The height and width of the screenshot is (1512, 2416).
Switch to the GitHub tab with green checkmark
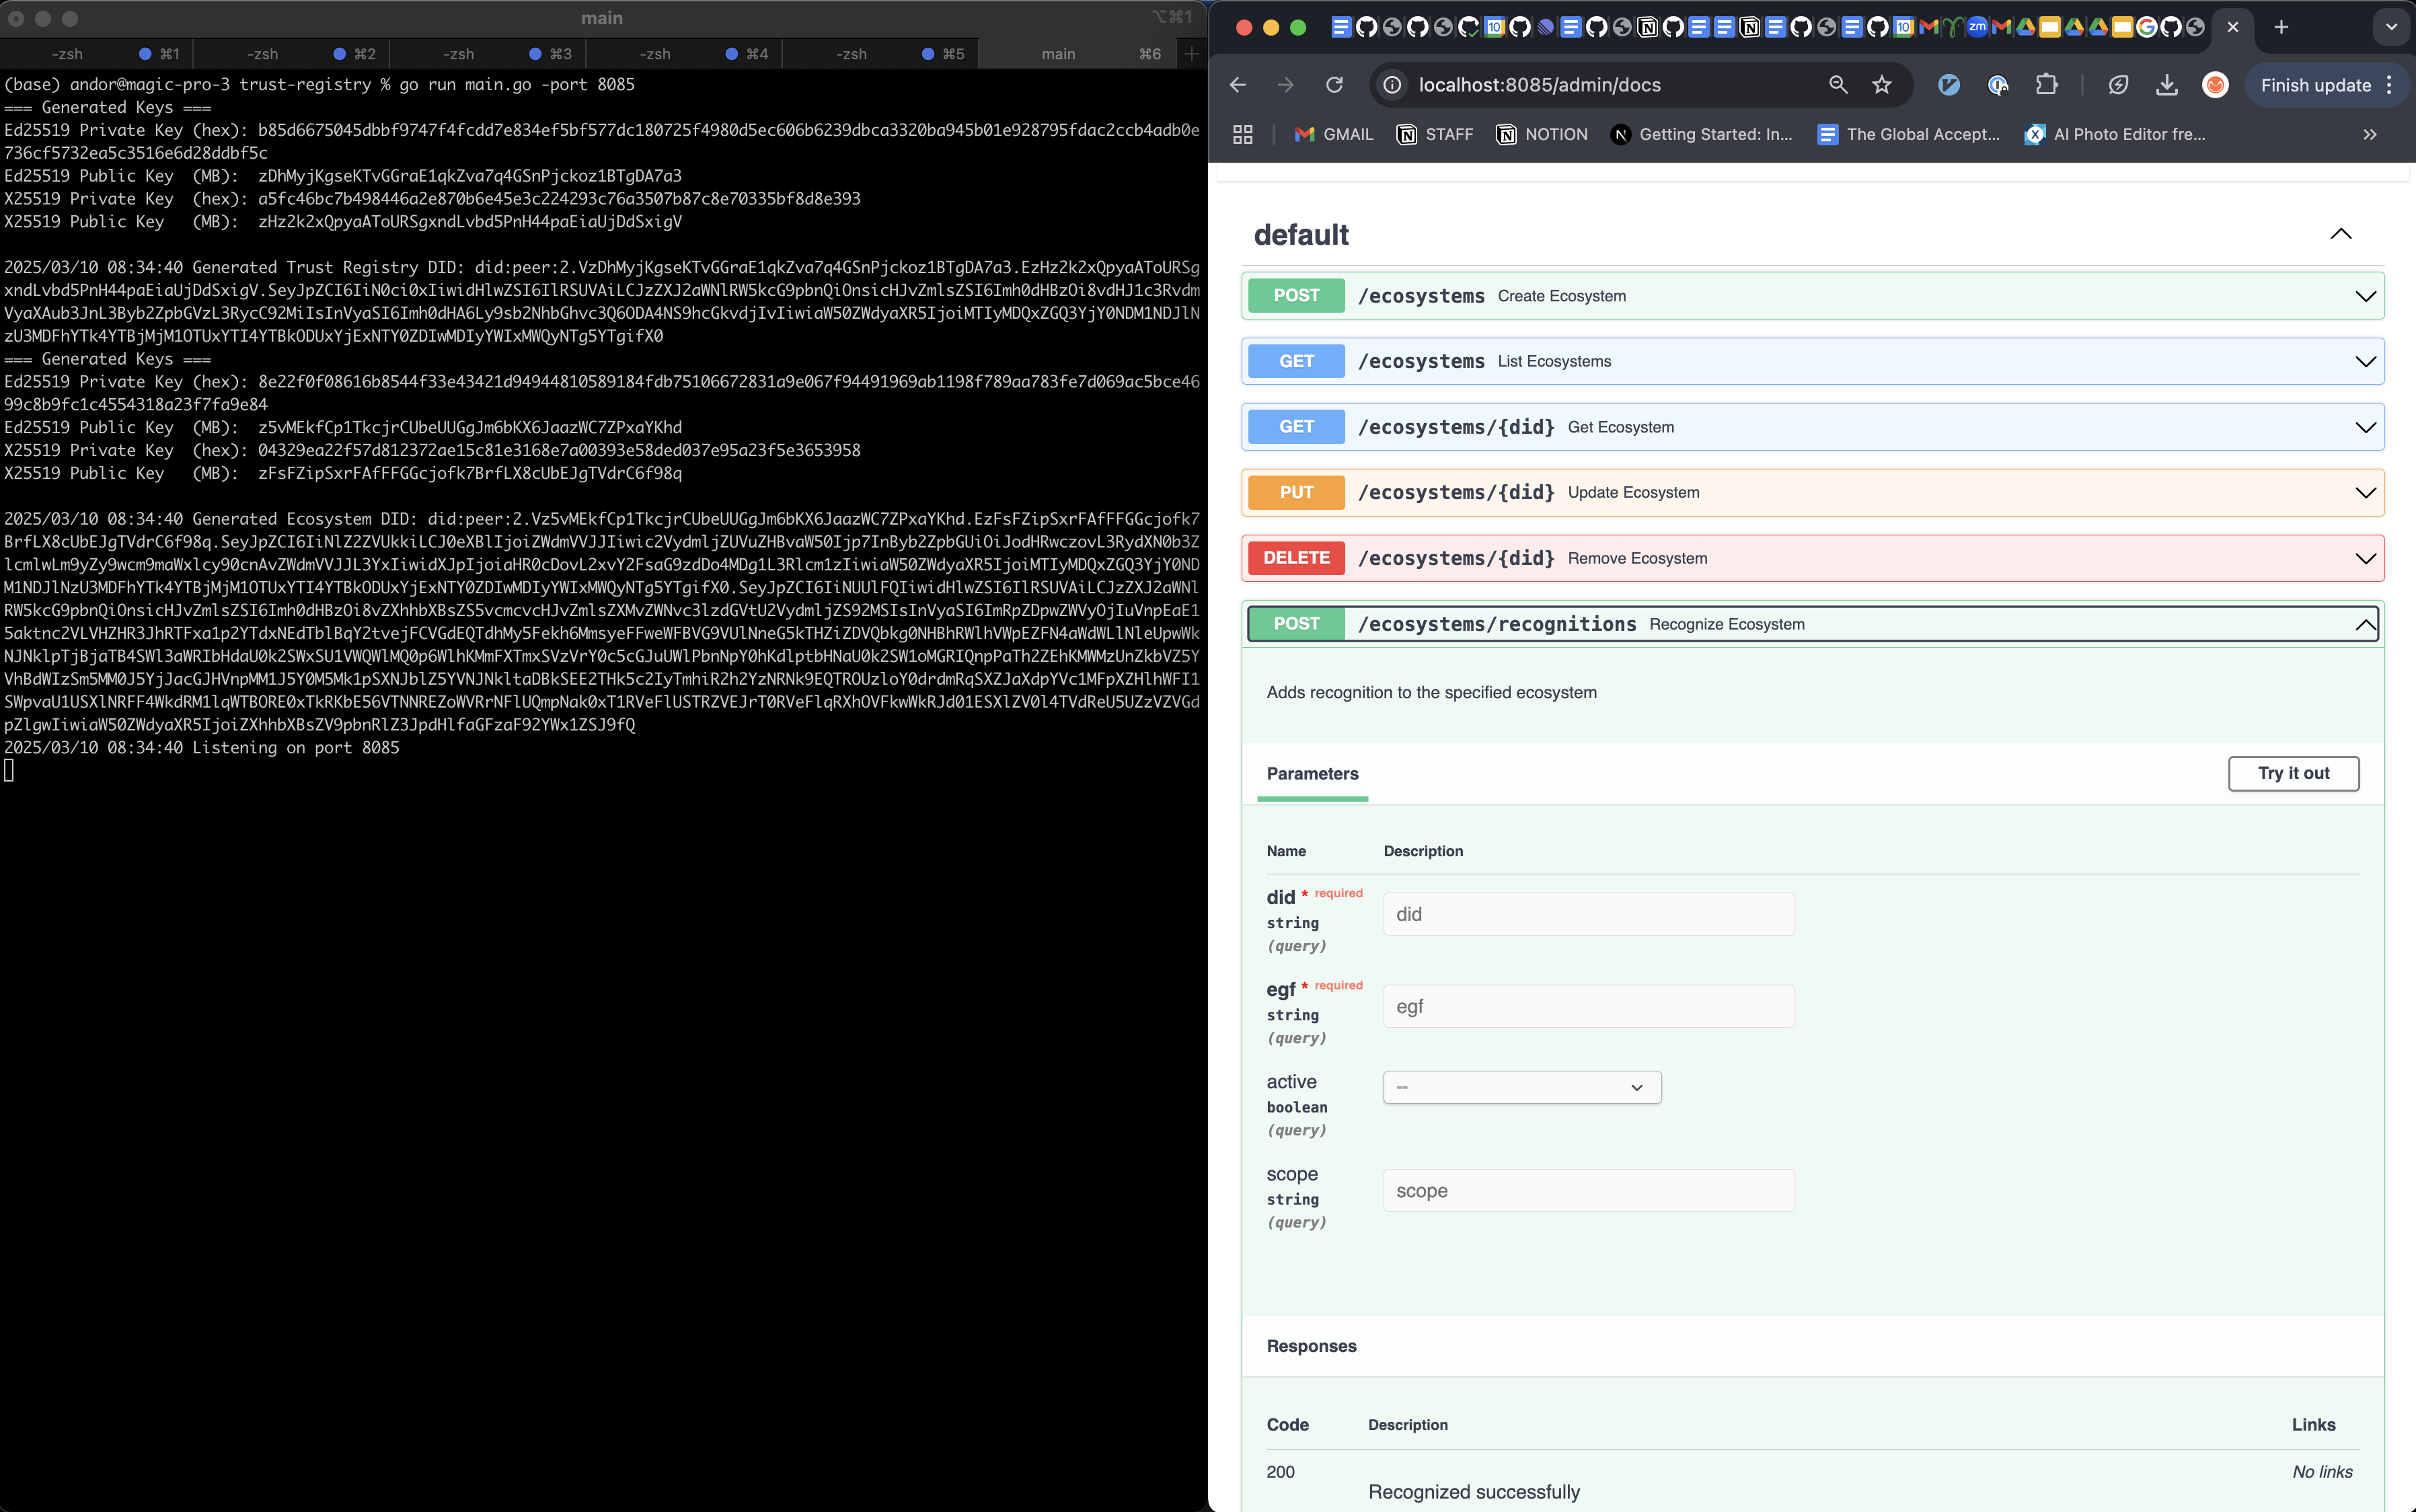tap(1469, 27)
